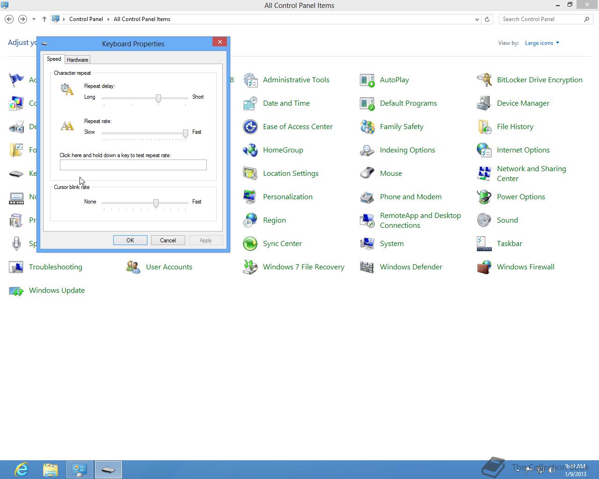Open Windows Firewall icon

tap(484, 267)
